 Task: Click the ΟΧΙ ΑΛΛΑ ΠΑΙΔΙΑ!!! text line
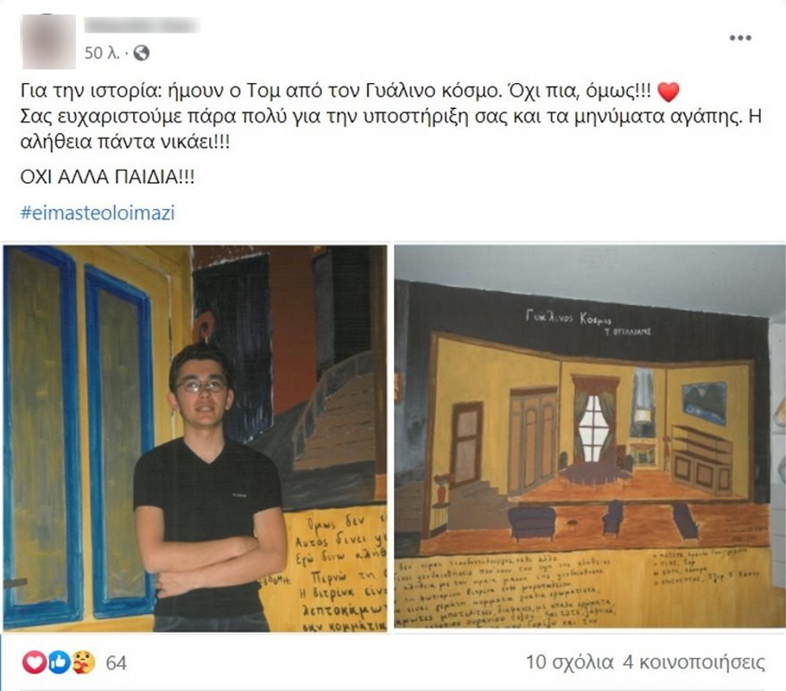[x=107, y=177]
